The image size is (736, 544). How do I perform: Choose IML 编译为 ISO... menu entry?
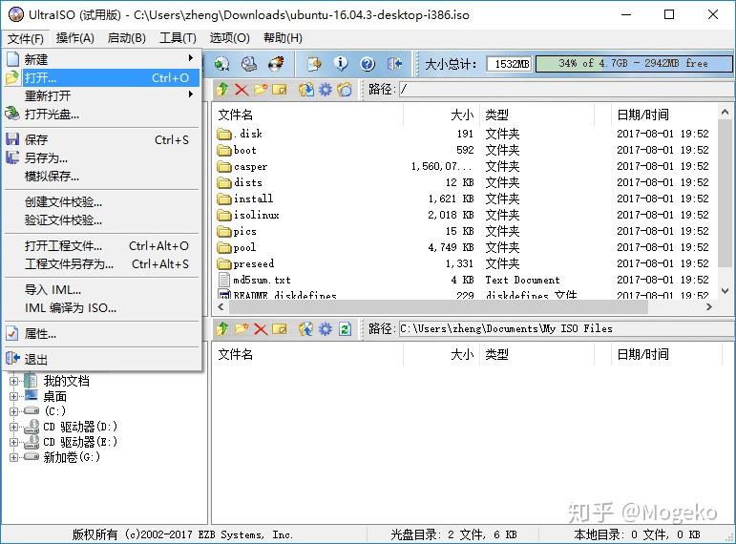pyautogui.click(x=102, y=308)
